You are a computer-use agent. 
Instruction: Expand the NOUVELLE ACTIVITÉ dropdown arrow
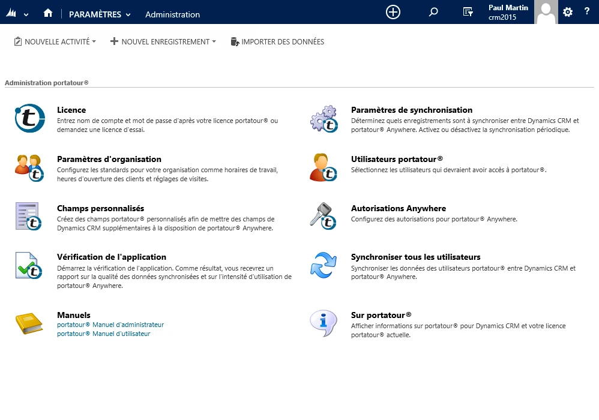94,41
